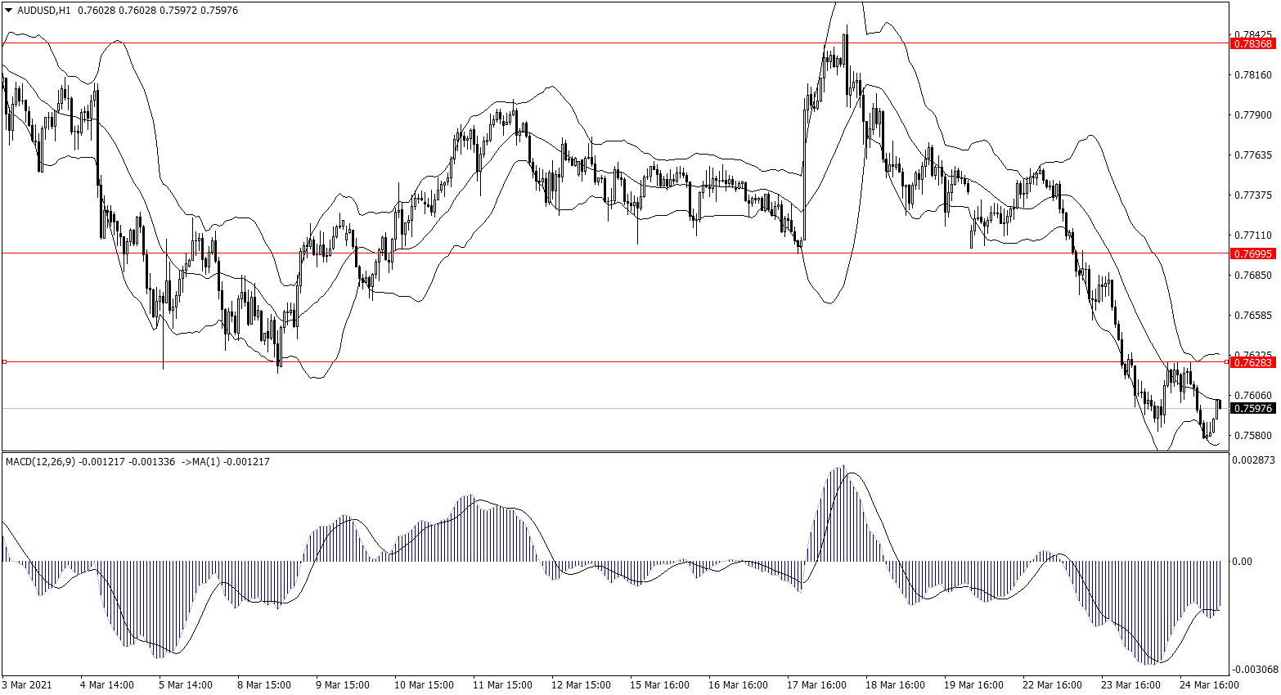The image size is (1281, 695).
Task: Click the 17 Mar 16:00 time label
Action: click(x=816, y=685)
